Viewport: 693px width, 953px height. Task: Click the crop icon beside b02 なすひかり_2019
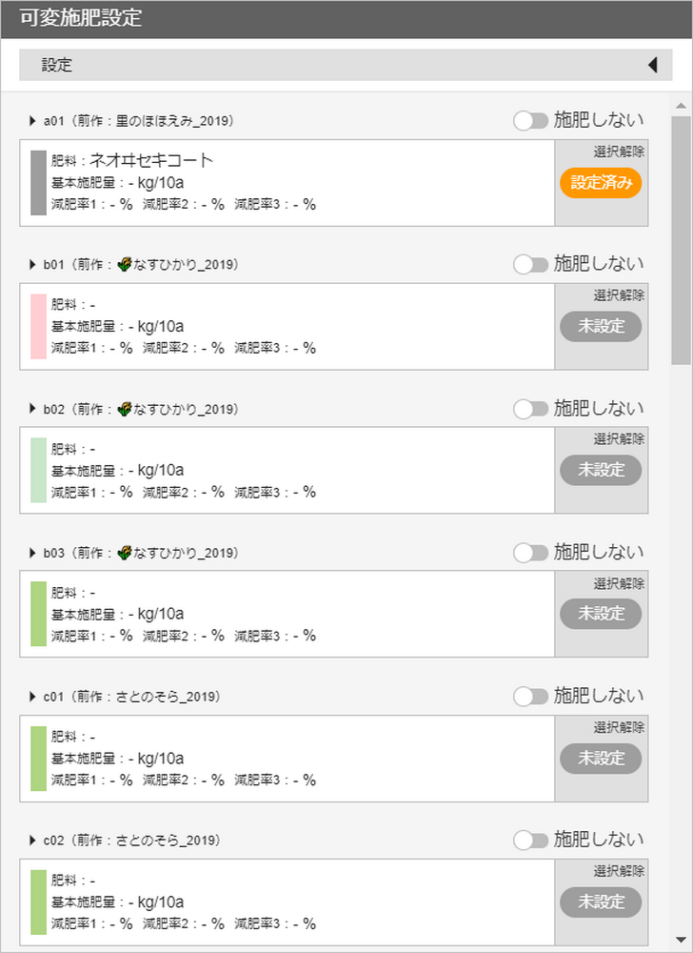point(125,409)
